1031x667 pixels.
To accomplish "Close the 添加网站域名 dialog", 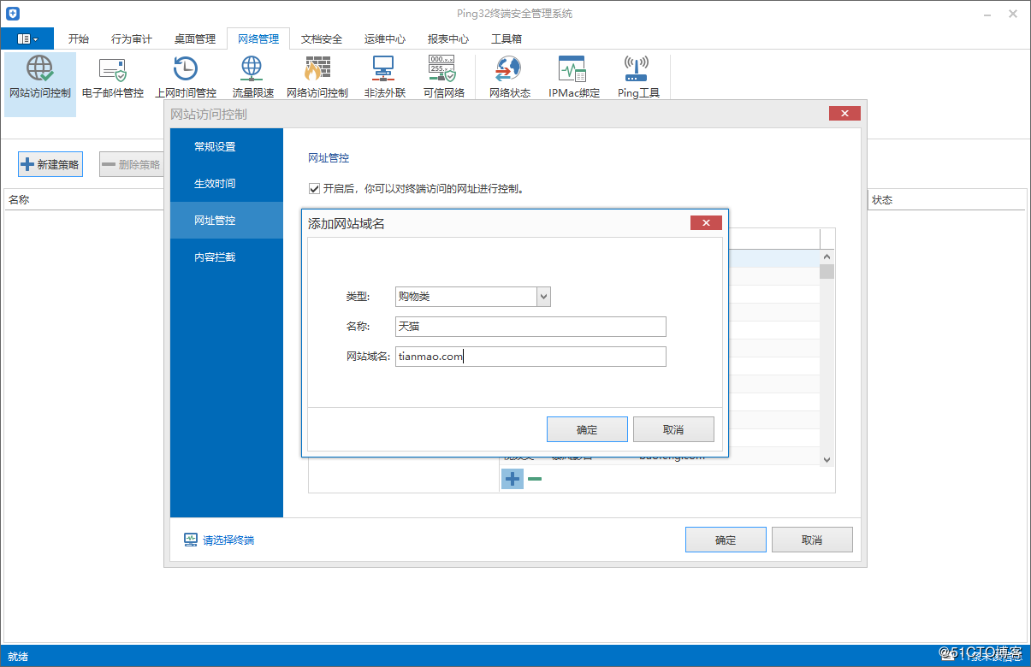I will 706,223.
